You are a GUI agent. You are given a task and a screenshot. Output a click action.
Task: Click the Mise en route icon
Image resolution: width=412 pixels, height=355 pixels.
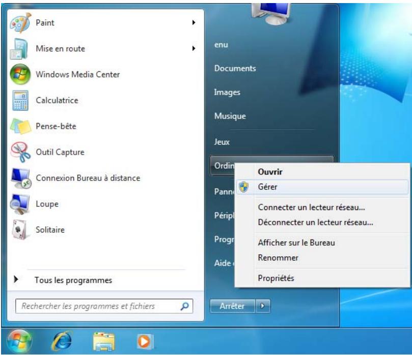[x=19, y=48]
